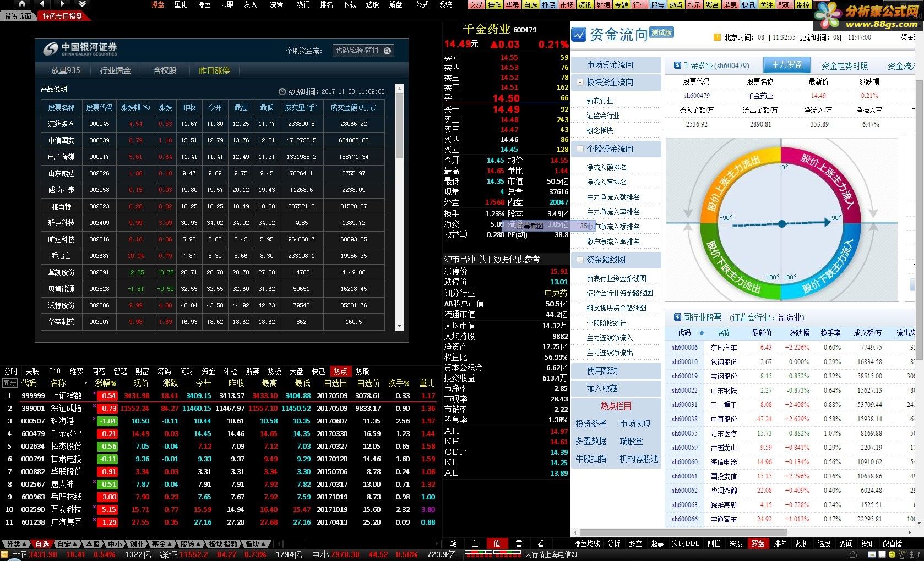Image resolution: width=924 pixels, height=561 pixels.
Task: Click the calendar icon beside 北京时间
Action: click(717, 37)
